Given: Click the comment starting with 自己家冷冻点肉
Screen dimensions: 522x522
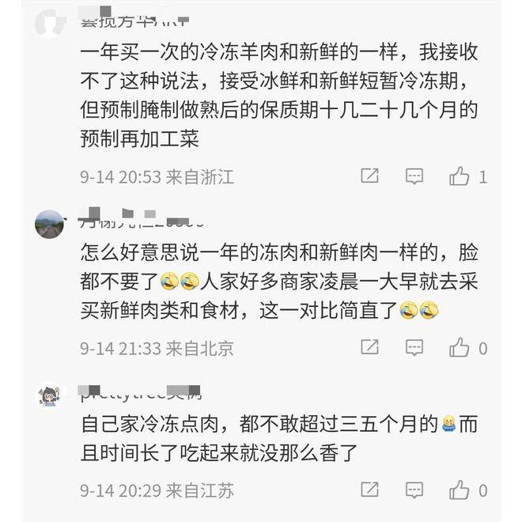Looking at the screenshot, I should tap(279, 438).
